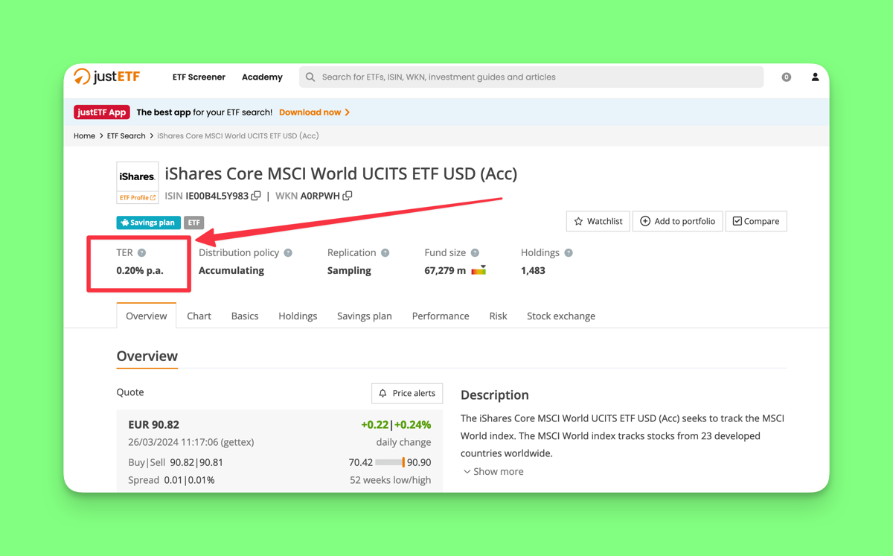
Task: Open the notification counter badge
Action: 786,77
